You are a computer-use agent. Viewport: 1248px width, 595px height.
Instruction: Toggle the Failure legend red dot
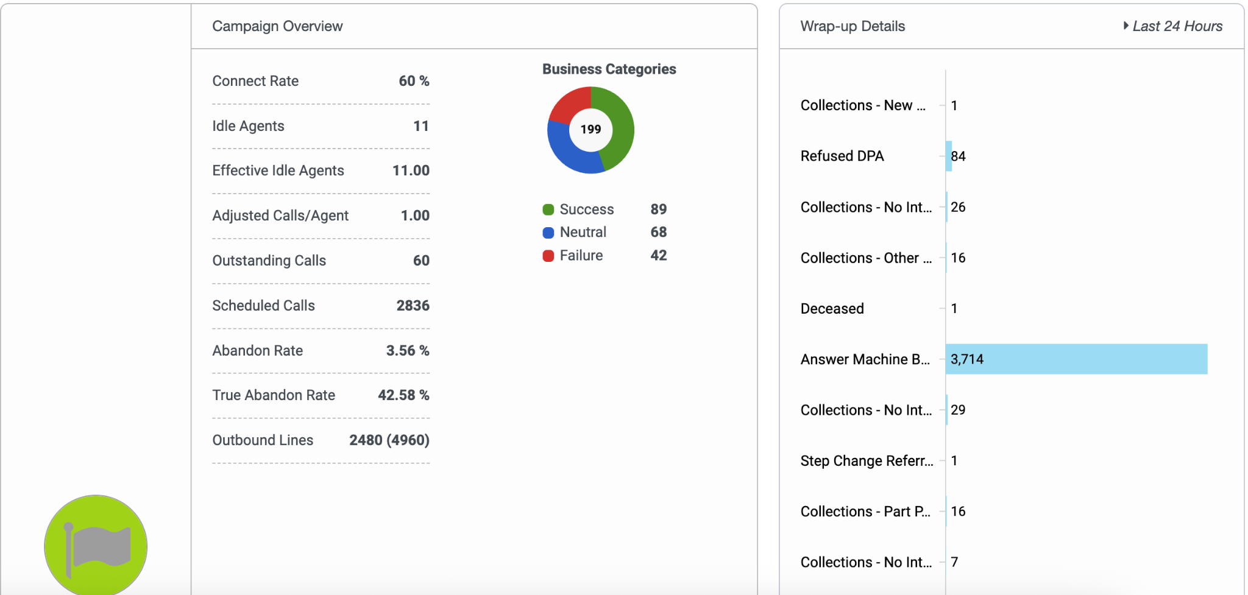[548, 256]
